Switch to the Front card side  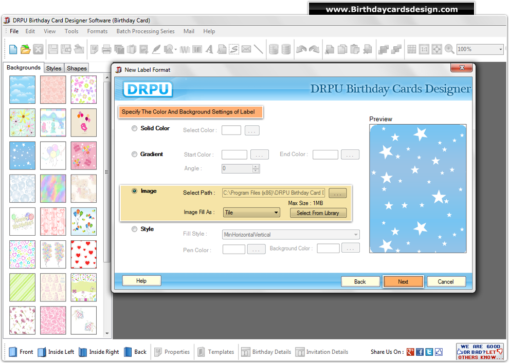coord(22,352)
